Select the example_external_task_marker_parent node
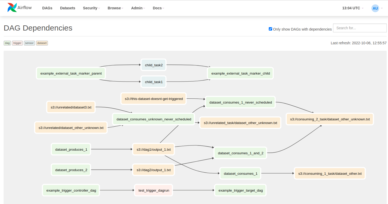The image size is (388, 204). 71,73
